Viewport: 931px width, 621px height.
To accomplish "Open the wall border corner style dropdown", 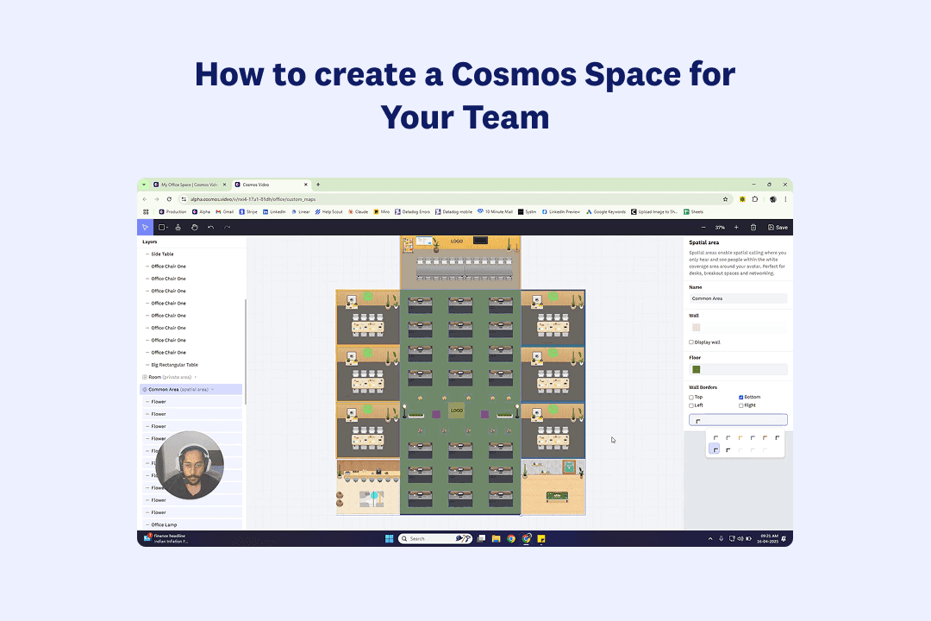I will click(x=738, y=419).
